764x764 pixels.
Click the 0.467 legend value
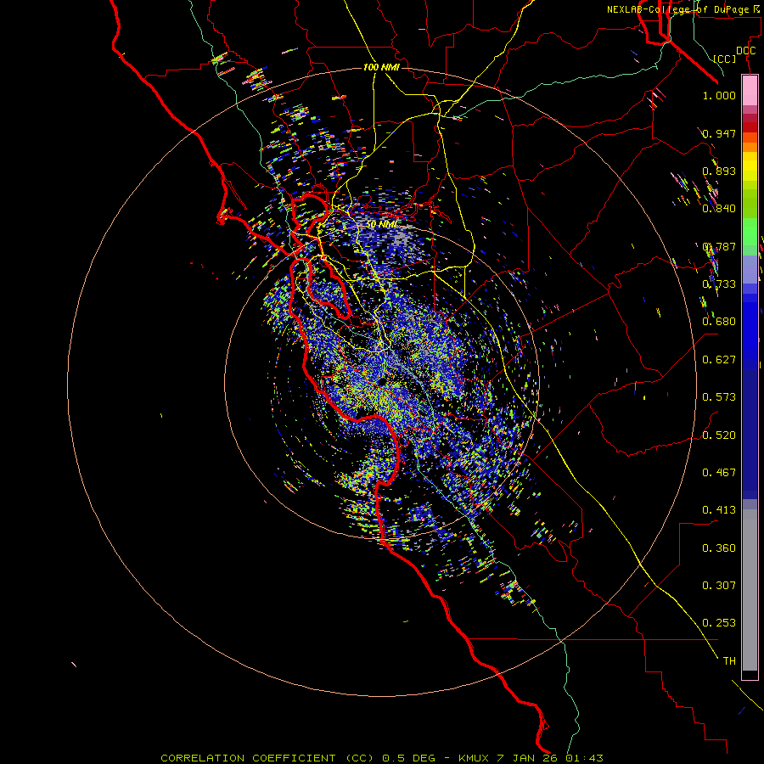[719, 473]
